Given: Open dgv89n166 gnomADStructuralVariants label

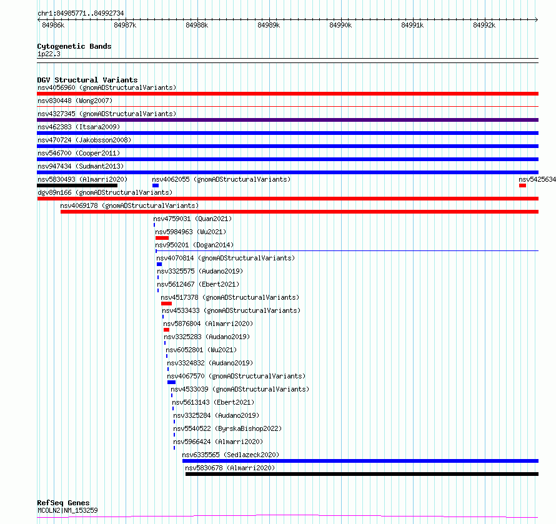Looking at the screenshot, I should coord(105,192).
